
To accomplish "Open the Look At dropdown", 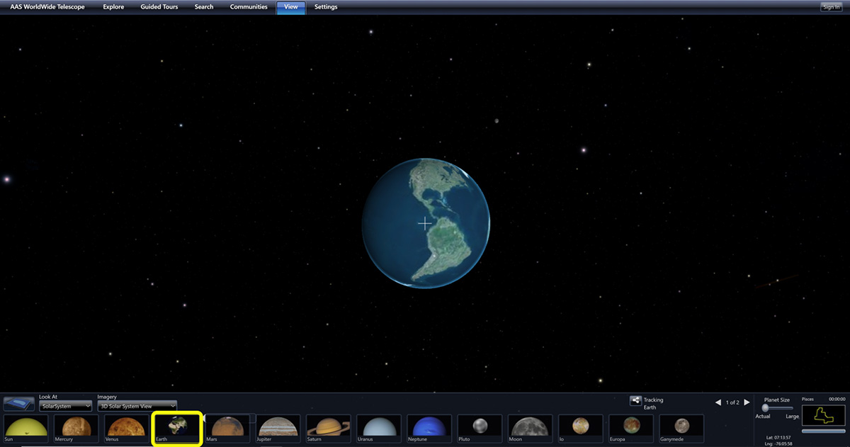I will 66,406.
